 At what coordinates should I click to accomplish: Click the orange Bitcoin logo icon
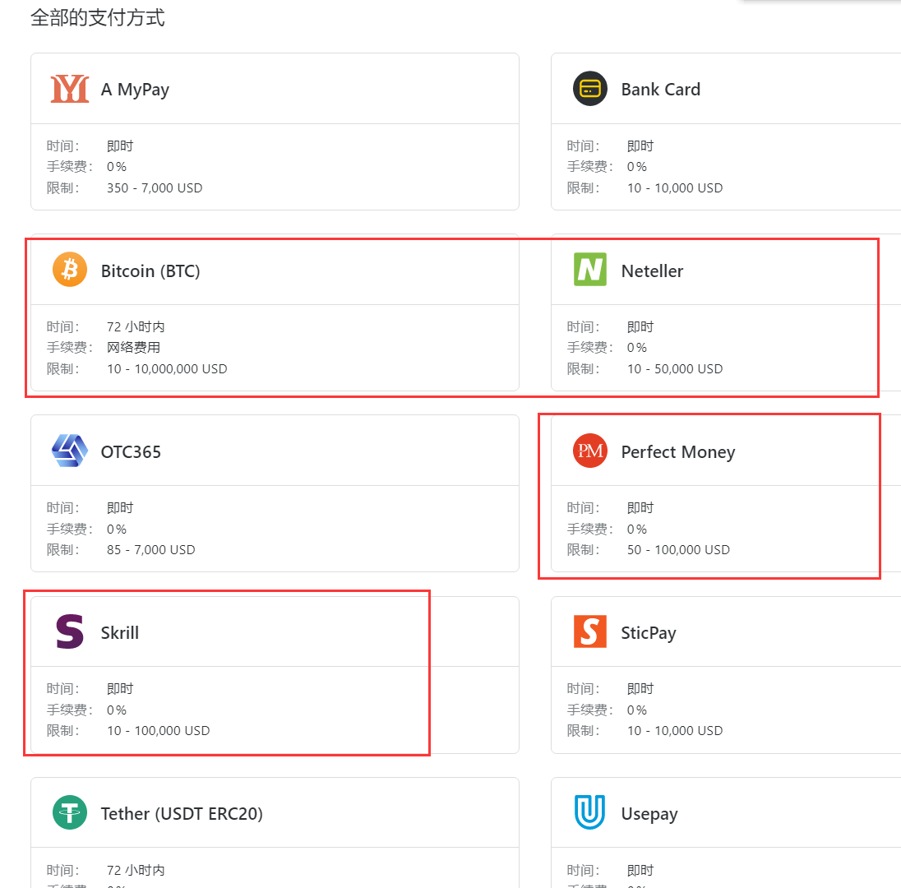point(70,270)
